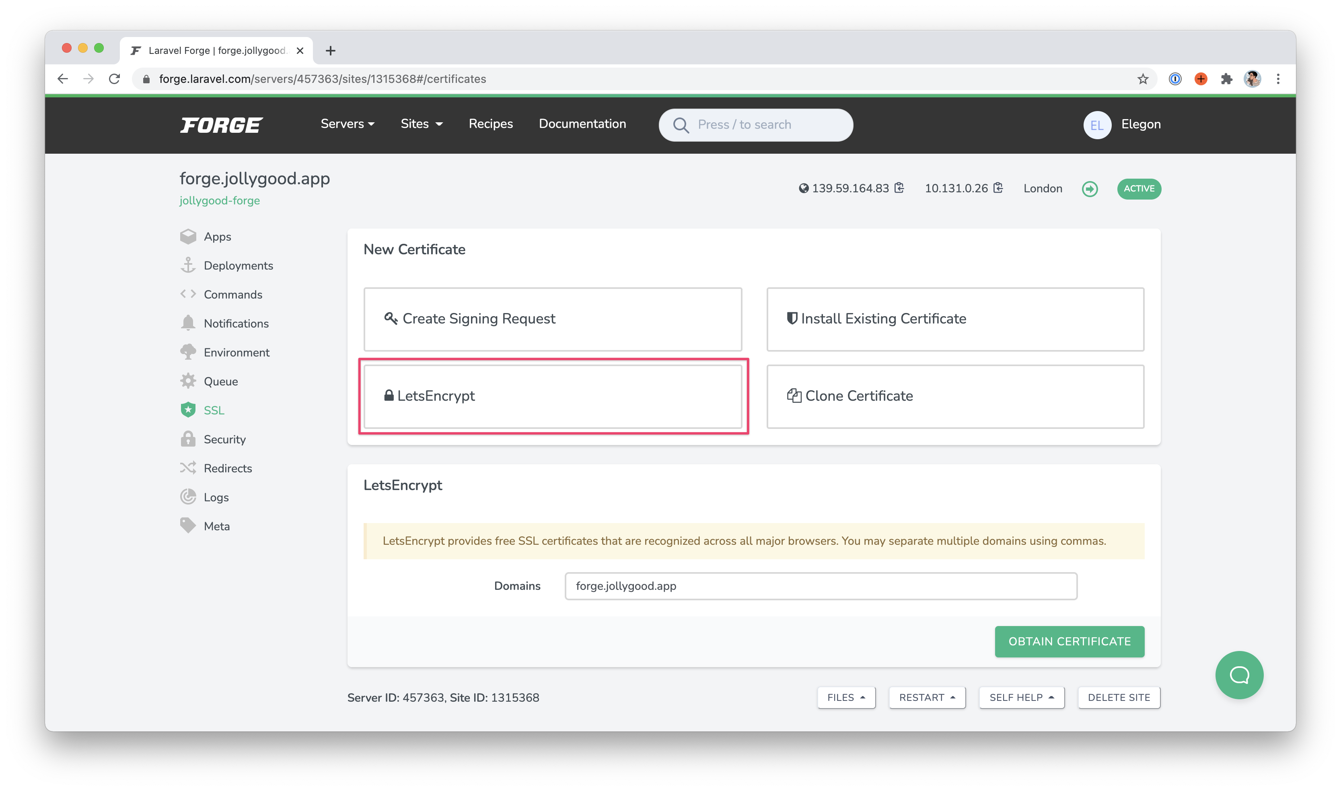Open Security section in sidebar

(x=225, y=439)
